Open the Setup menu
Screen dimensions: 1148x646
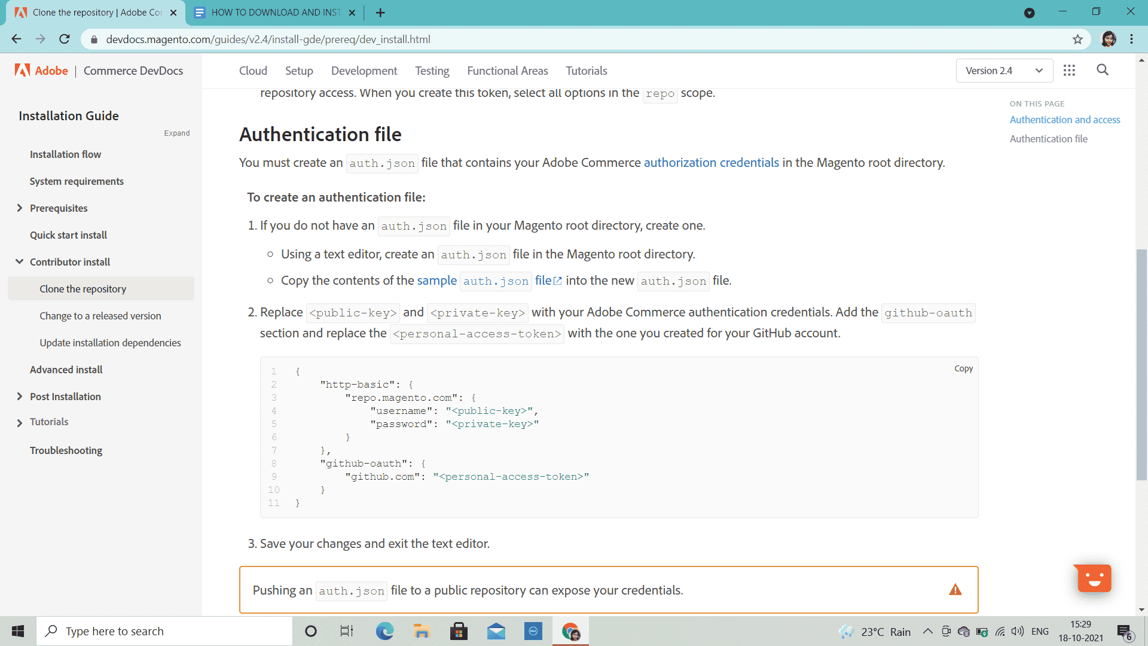[x=299, y=71]
